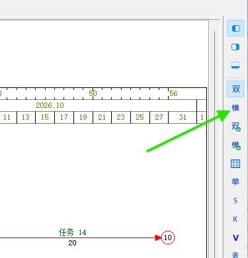Image resolution: width=248 pixels, height=258 pixels.
Task: Select the 任务 14 task label
Action: tap(72, 232)
